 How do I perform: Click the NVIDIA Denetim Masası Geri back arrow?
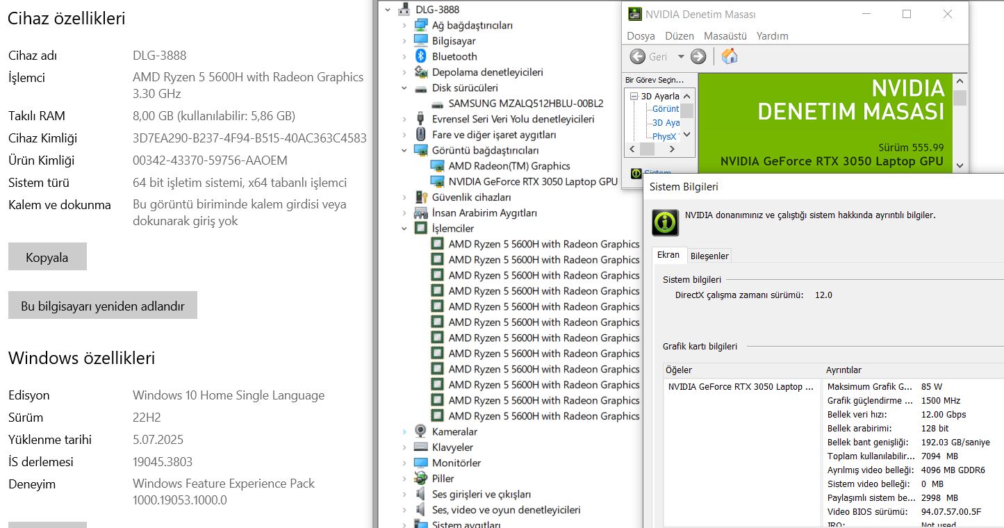point(637,56)
